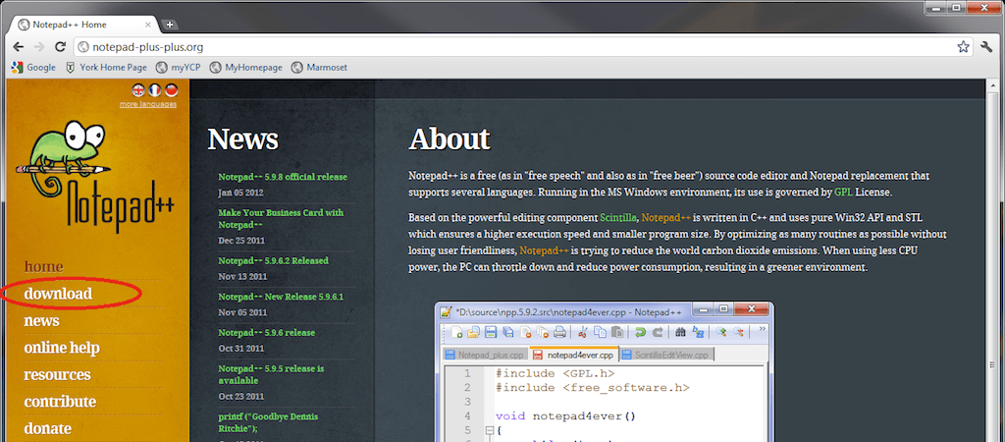Open the Marmoset bookmark

coord(319,67)
